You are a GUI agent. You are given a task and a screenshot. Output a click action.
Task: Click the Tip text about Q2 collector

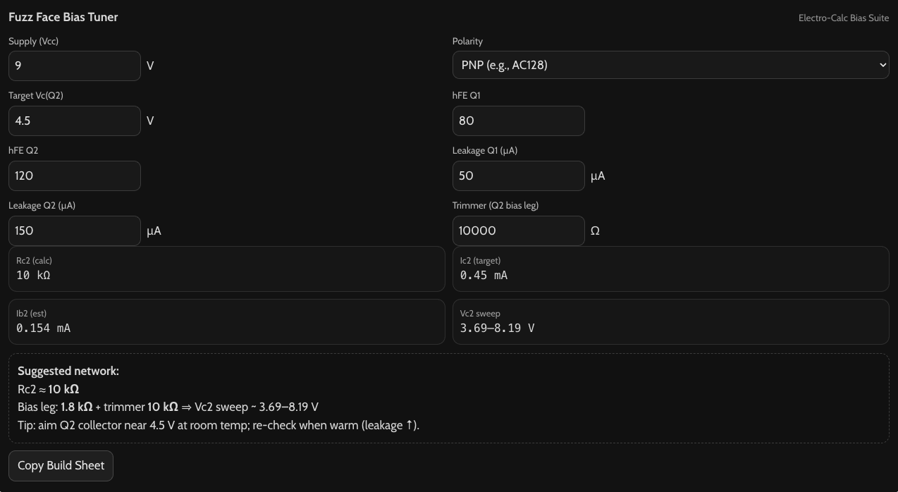219,425
